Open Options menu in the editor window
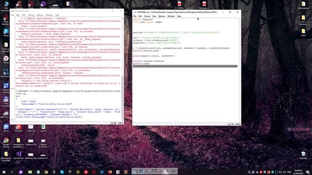The height and width of the screenshot is (175, 312). [x=161, y=16]
